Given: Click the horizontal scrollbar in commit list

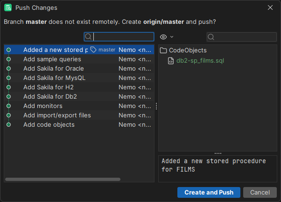Looking at the screenshot, I should (x=63, y=179).
